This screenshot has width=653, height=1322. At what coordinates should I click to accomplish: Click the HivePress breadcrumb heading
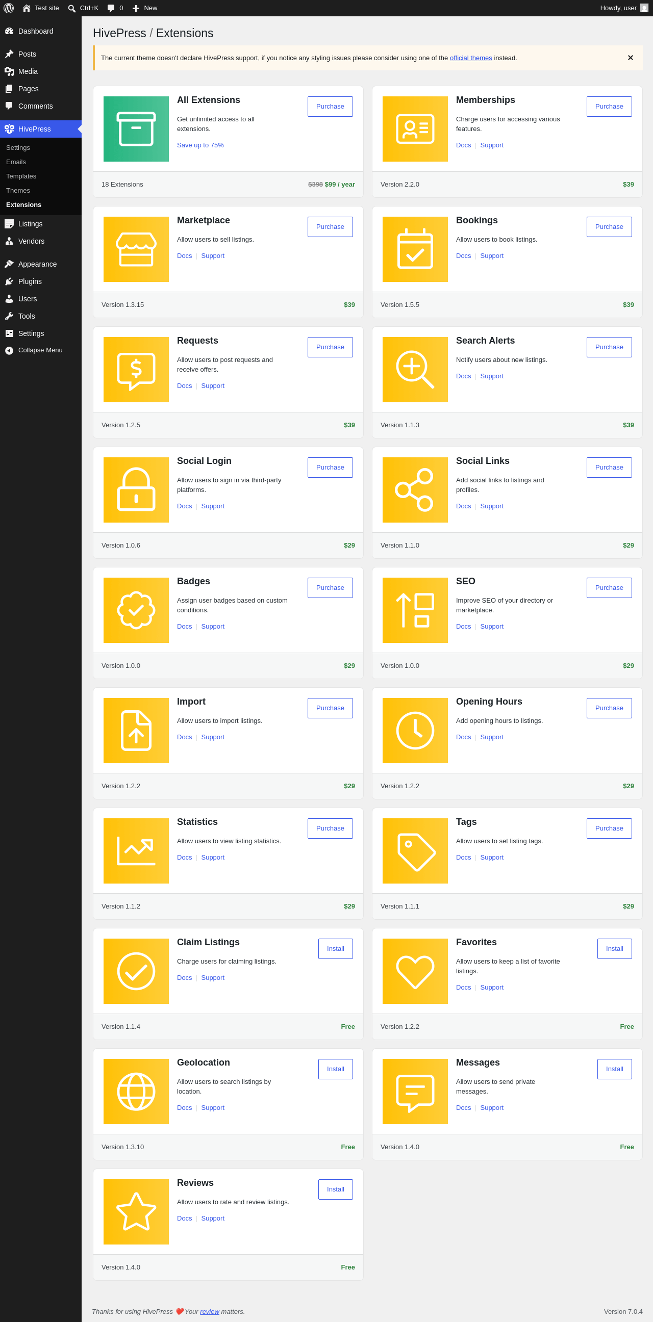coord(119,33)
